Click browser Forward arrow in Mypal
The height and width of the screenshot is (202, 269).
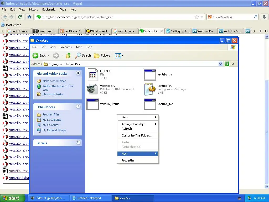point(12,17)
